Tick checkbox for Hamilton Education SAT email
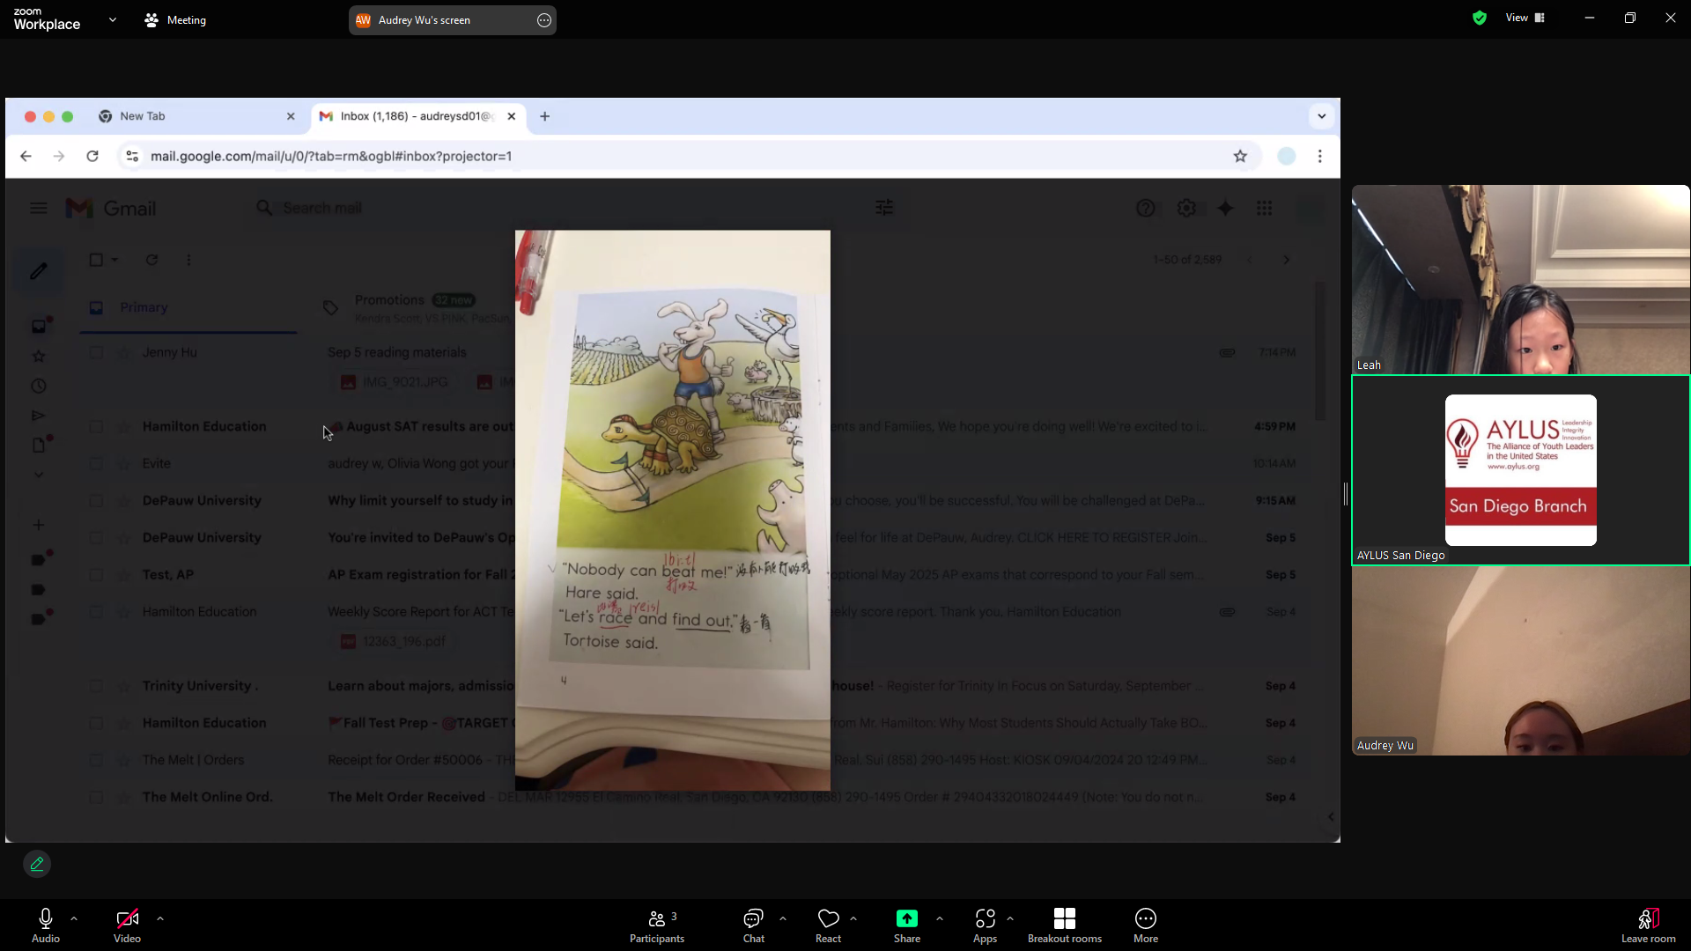This screenshot has width=1691, height=951. pos(96,426)
